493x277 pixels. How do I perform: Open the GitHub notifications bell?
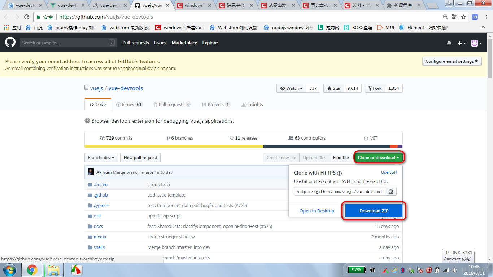click(x=449, y=43)
